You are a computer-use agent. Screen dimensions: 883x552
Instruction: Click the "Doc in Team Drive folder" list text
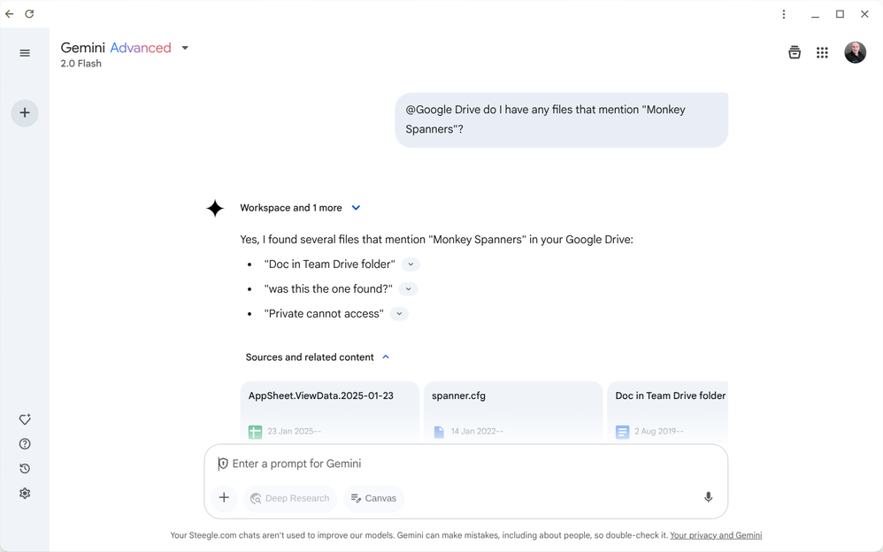(x=329, y=264)
